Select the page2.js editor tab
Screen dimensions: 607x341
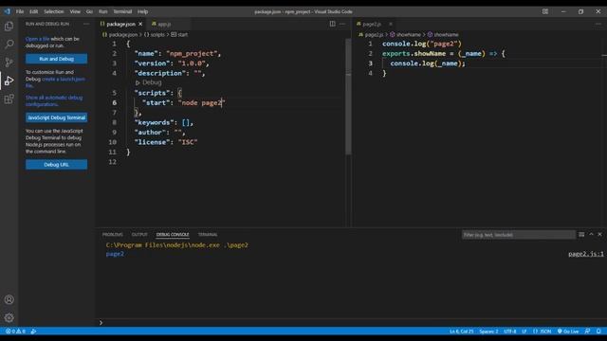pyautogui.click(x=372, y=24)
